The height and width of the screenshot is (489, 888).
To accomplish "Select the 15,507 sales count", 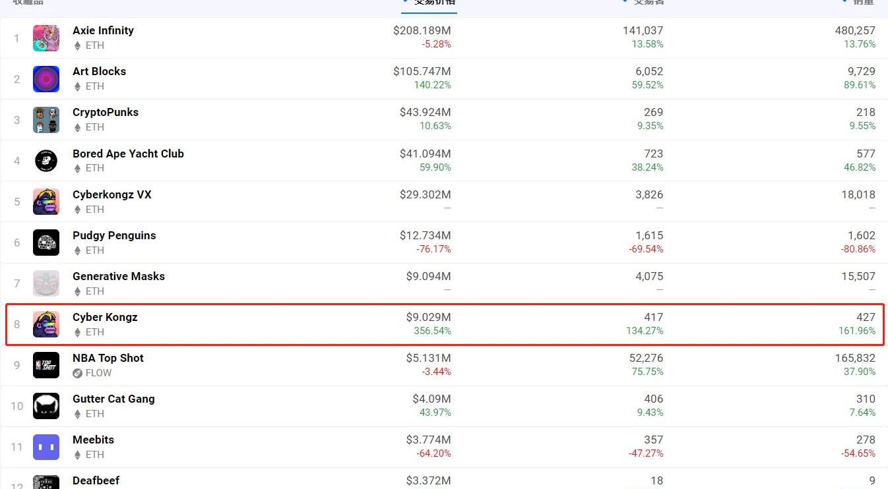I will pos(858,276).
